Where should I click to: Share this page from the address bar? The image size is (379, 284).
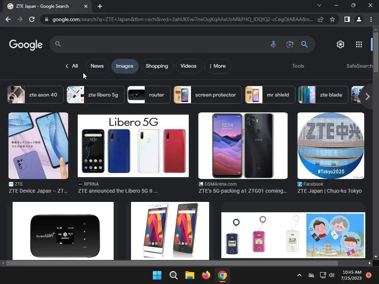click(x=321, y=19)
